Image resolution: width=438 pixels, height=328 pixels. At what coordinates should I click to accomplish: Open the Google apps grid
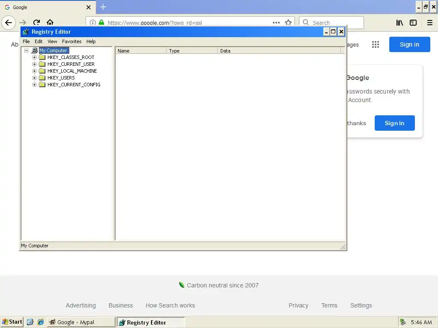376,44
